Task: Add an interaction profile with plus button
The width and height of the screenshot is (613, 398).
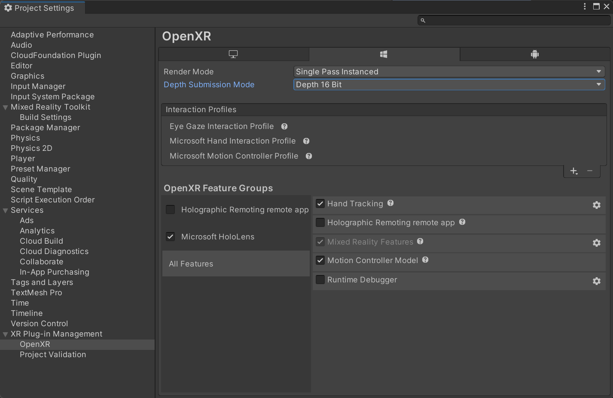Action: 574,171
